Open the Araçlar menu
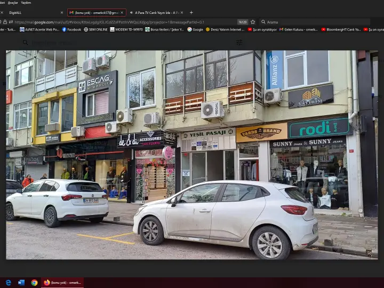Image resolution: width=384 pixels, height=288 pixels. pos(13,3)
